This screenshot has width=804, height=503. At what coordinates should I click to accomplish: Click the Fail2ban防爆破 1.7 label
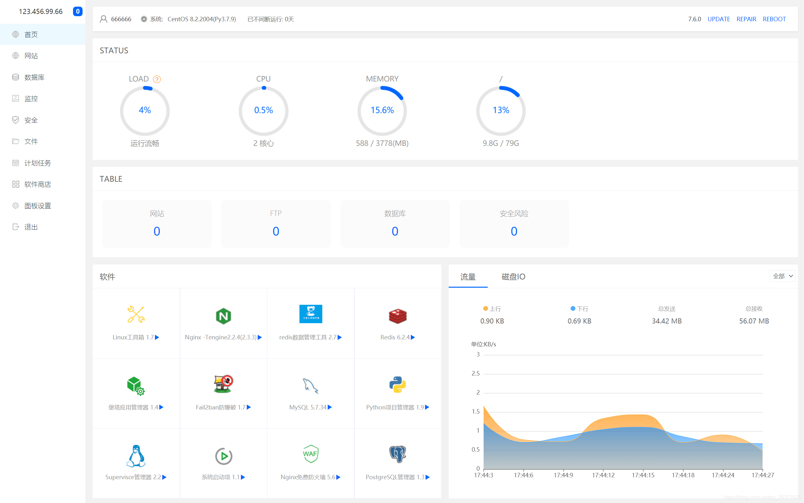[x=220, y=407]
